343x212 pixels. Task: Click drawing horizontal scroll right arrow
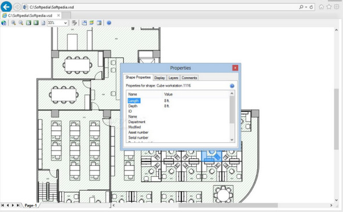pyautogui.click(x=331, y=205)
